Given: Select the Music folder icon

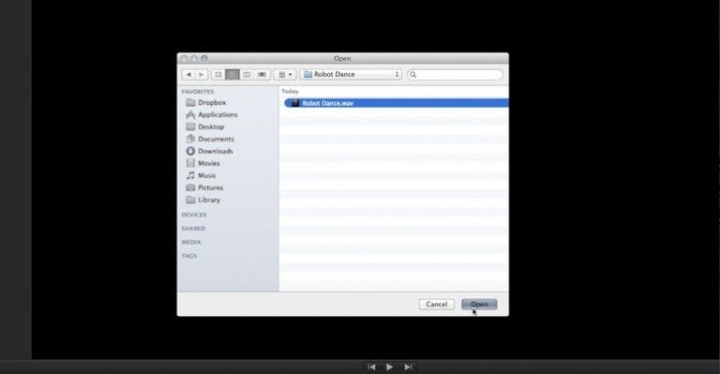Looking at the screenshot, I should tap(190, 175).
